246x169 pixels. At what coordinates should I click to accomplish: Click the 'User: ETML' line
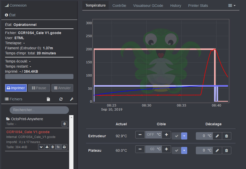(x=15, y=38)
